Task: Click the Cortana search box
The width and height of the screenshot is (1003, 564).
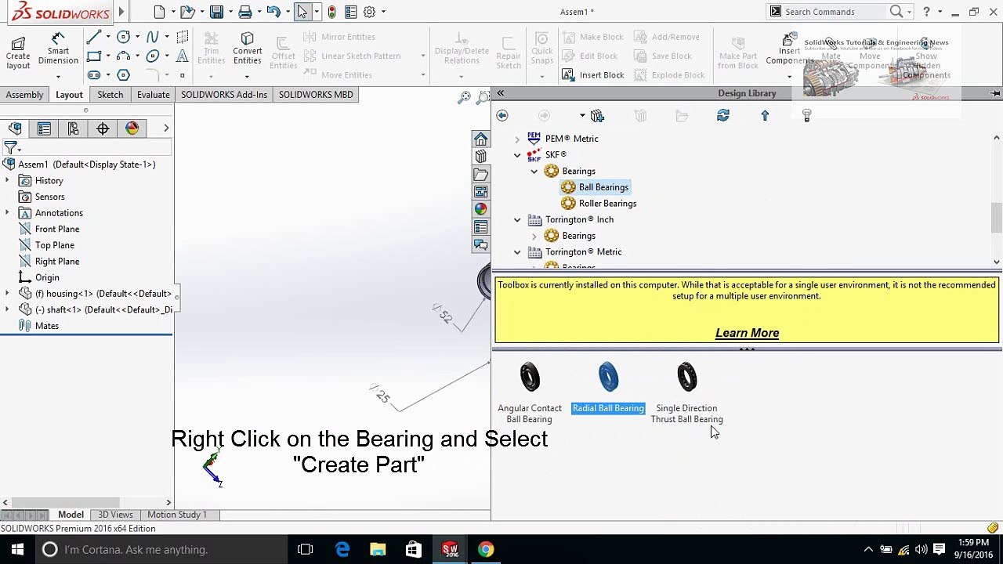Action: [x=161, y=550]
